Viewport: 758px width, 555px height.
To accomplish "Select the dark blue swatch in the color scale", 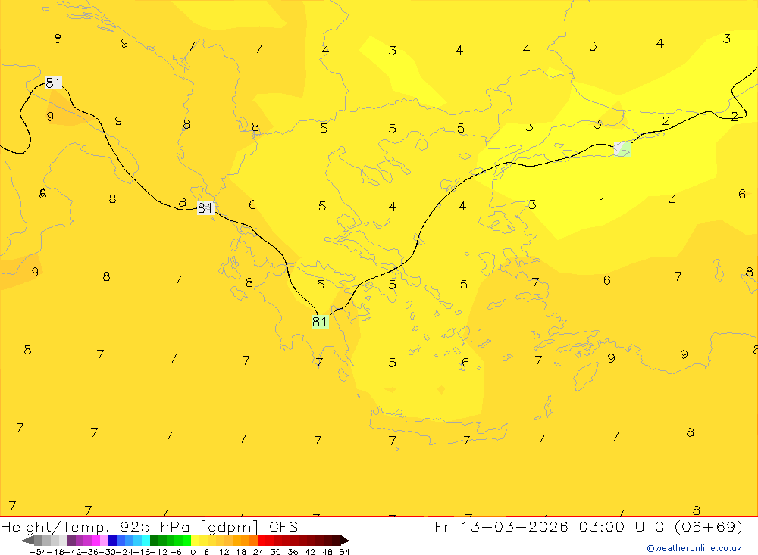I will click(x=113, y=540).
